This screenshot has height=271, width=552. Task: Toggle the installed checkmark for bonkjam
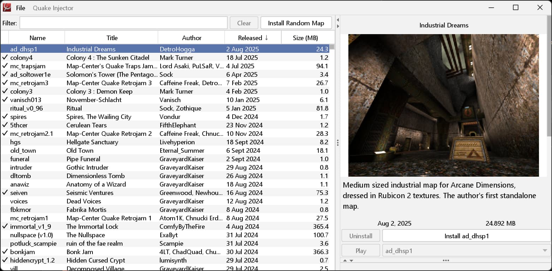[5, 252]
